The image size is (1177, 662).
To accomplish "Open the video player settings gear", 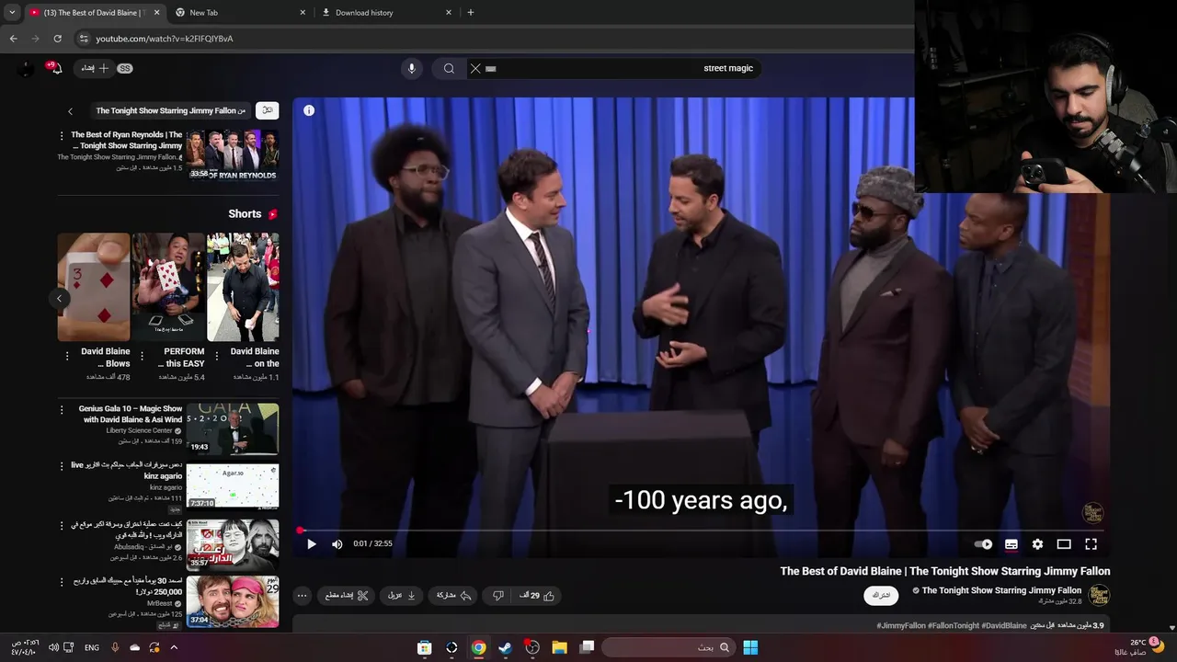I will pos(1037,544).
